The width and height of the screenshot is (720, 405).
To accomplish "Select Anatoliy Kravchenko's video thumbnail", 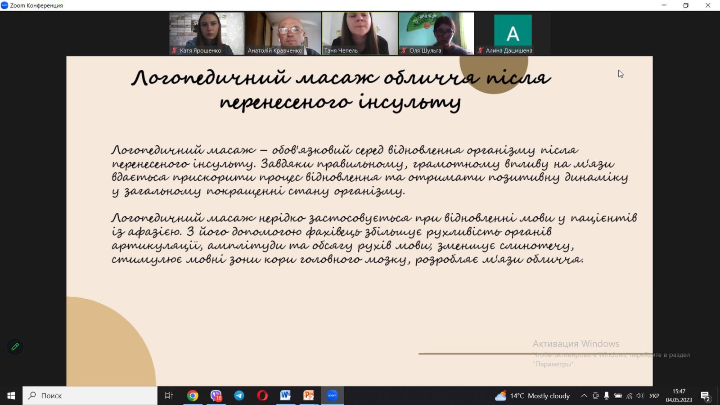I will point(283,34).
